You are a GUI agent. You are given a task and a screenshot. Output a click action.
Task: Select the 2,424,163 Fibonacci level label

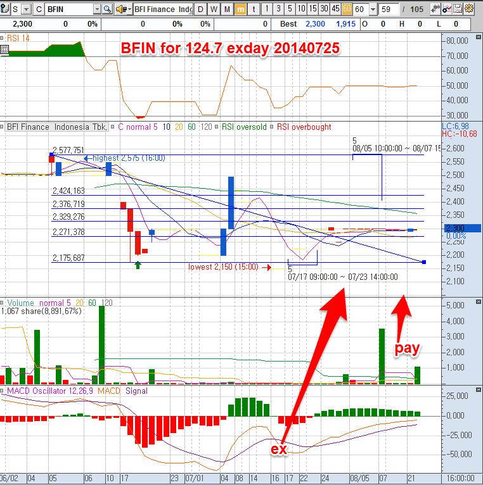tap(68, 191)
